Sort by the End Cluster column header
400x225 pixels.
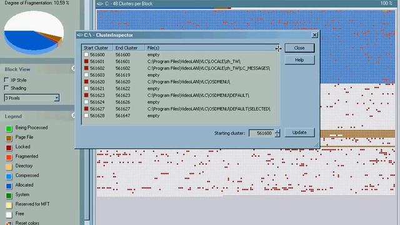tap(129, 47)
